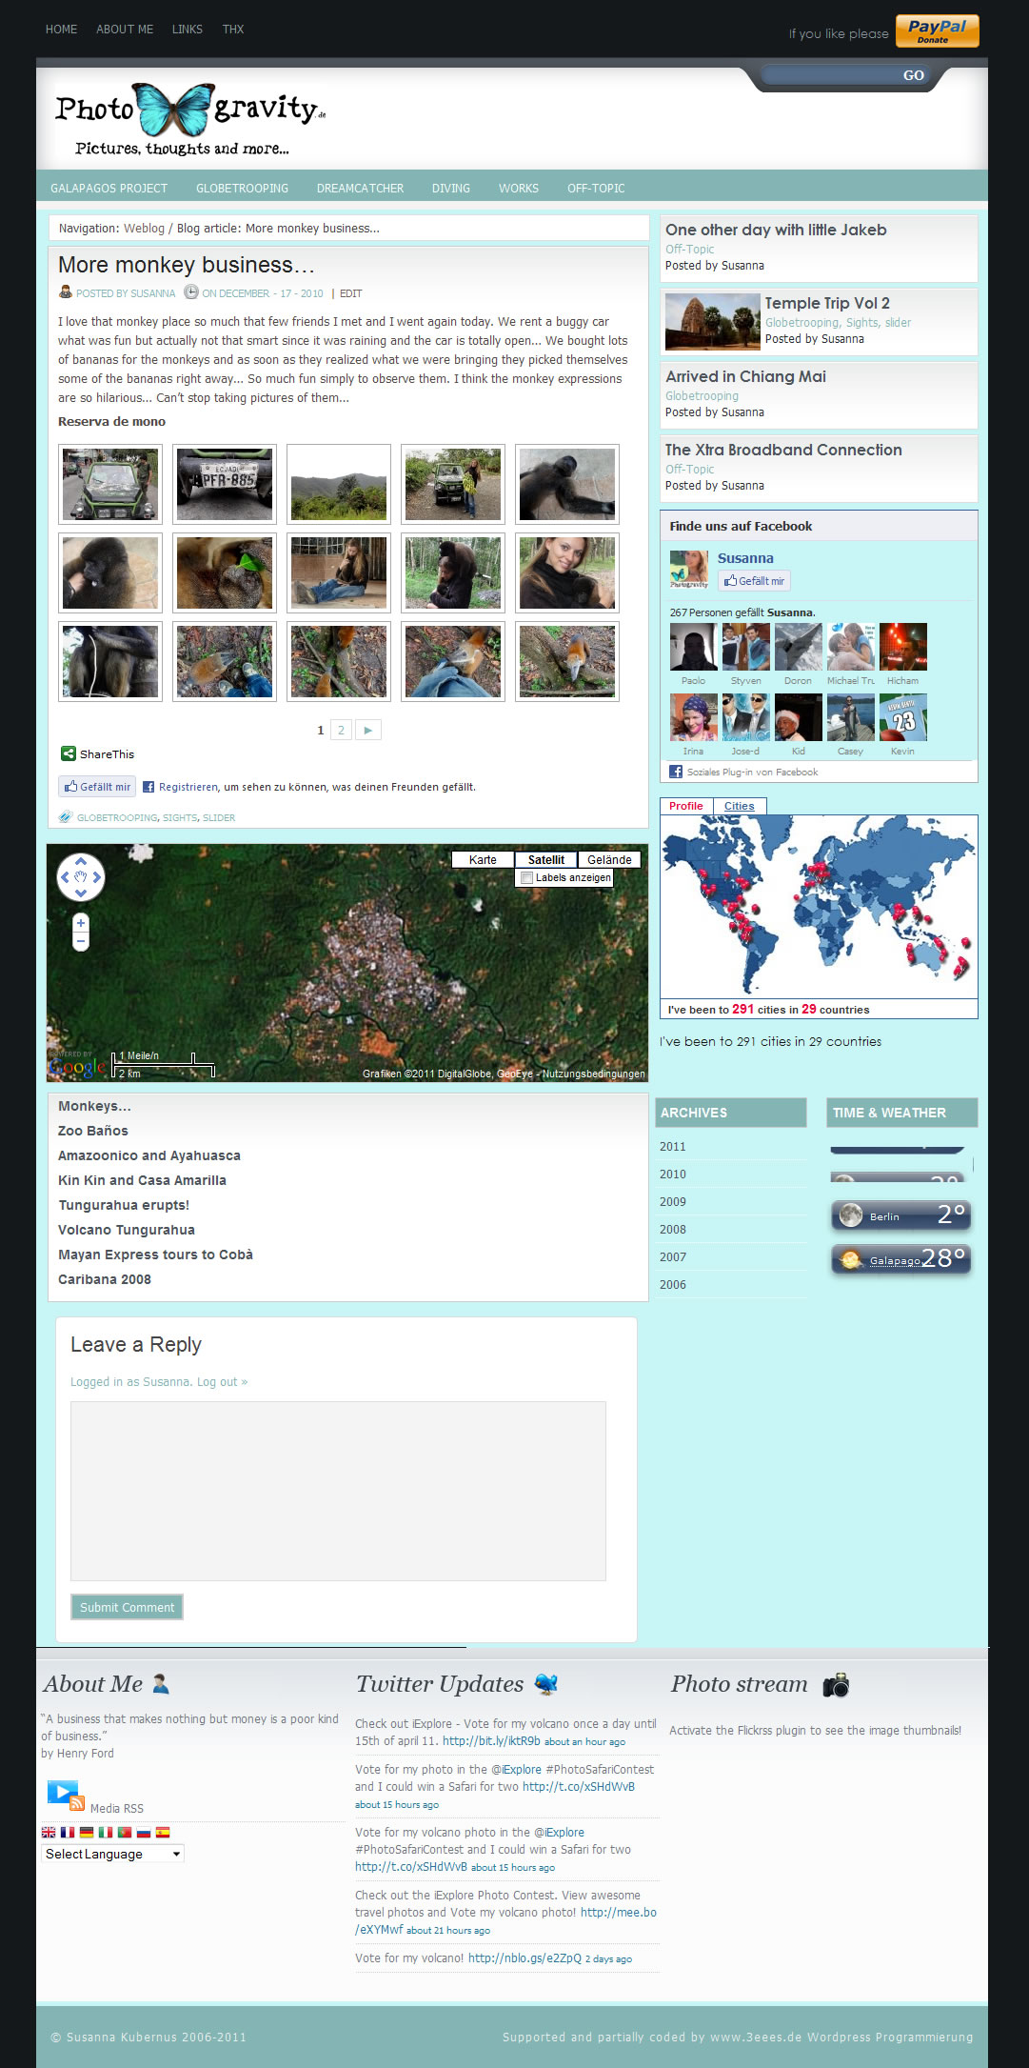Select the Portuguese flag translation

click(125, 1832)
